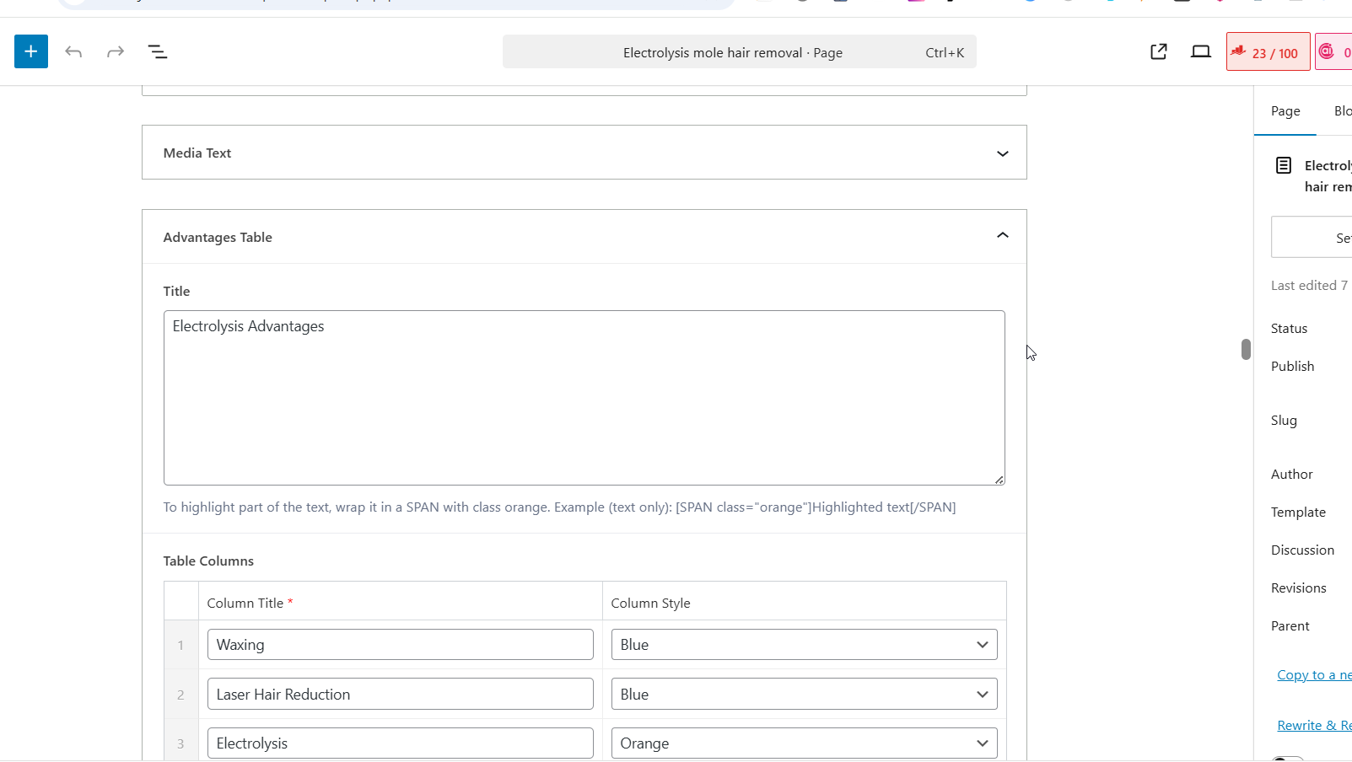Open the device preview options
This screenshot has height=762, width=1352.
click(x=1201, y=52)
